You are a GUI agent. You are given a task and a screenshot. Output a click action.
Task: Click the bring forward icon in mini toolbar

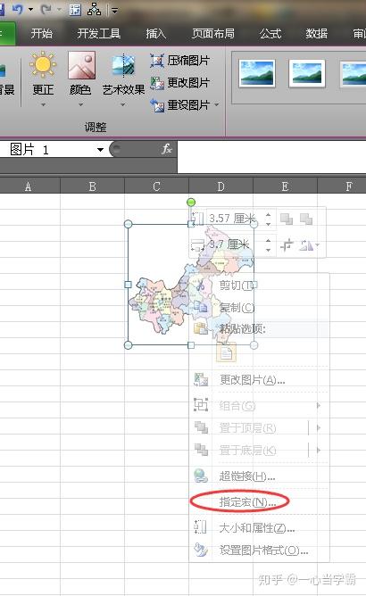[x=287, y=219]
